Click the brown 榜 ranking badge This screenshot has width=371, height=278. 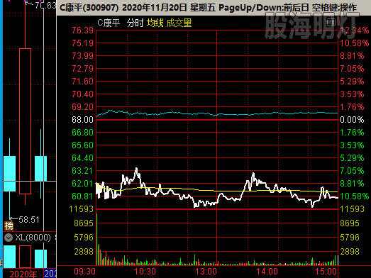9,226
